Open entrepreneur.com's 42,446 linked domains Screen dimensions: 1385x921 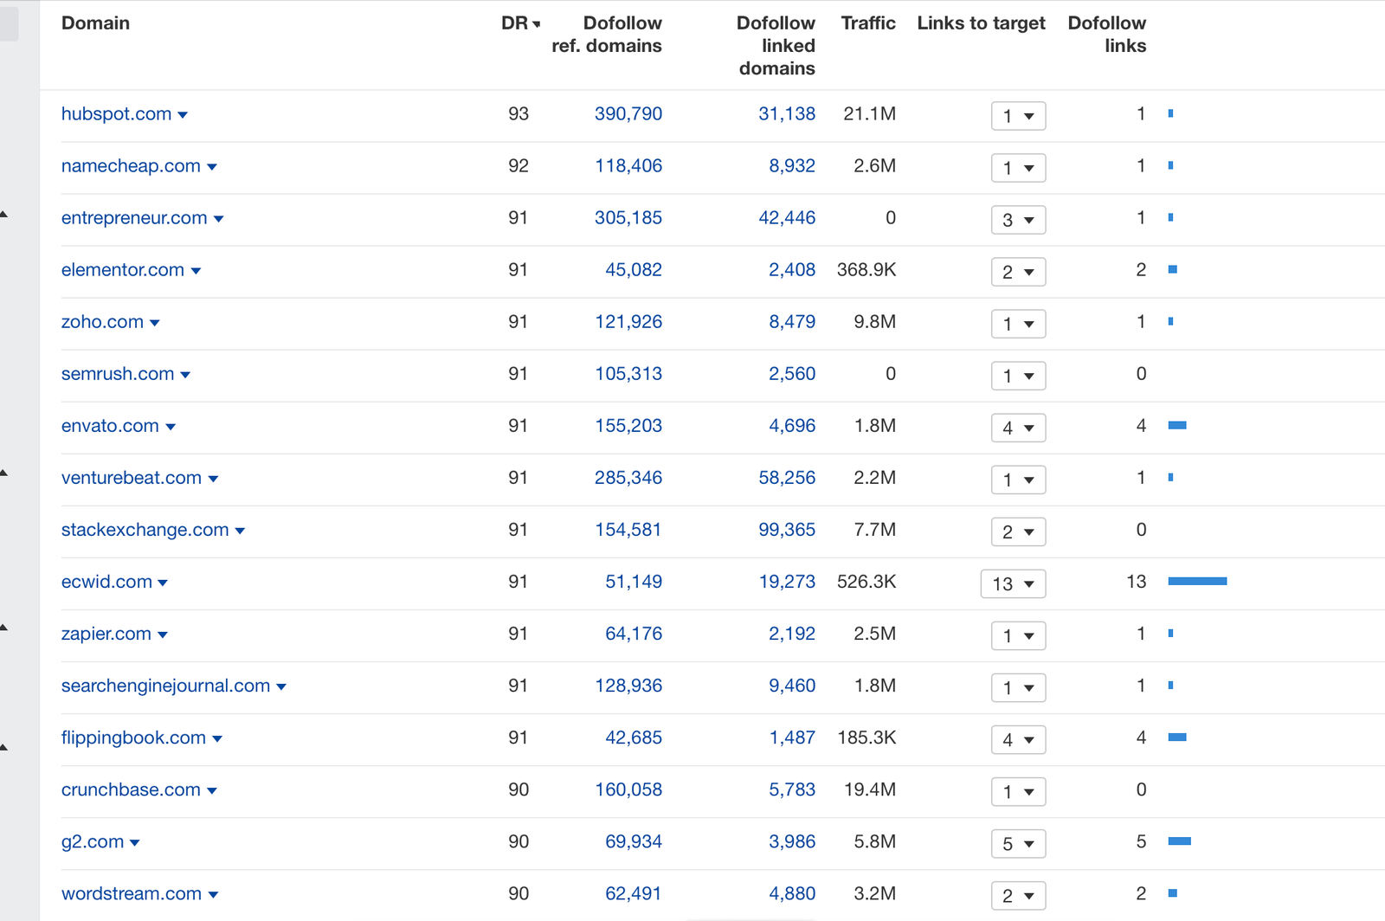787,218
